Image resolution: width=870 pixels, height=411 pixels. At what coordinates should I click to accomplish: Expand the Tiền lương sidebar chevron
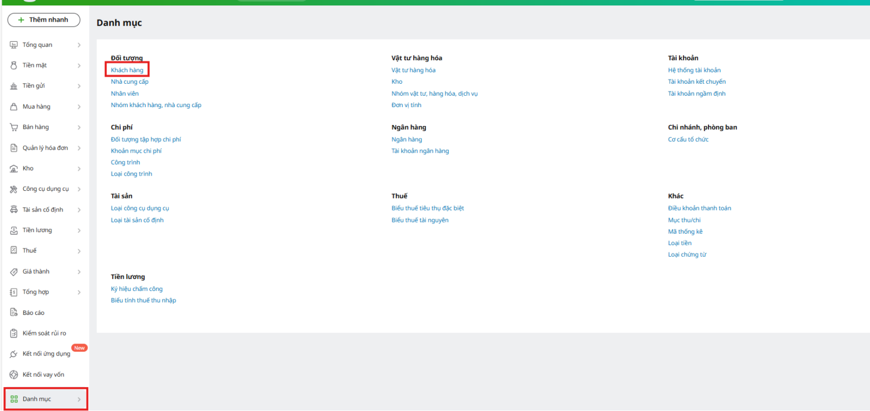pos(79,231)
